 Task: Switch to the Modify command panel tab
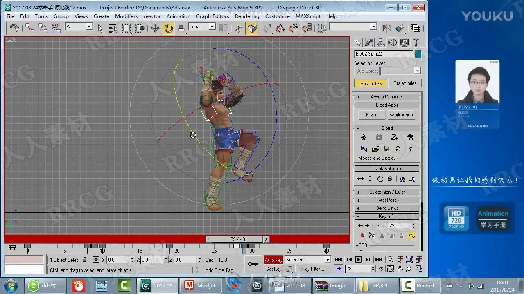pos(369,42)
